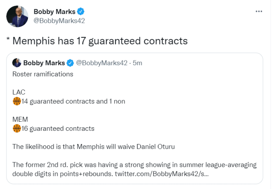The image size is (275, 189).
Task: Click the MEM team label
Action: tap(20, 119)
